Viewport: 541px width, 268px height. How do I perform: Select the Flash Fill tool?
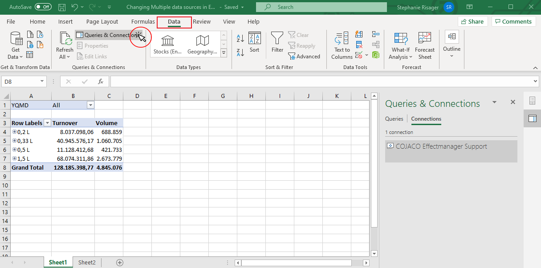pyautogui.click(x=359, y=34)
